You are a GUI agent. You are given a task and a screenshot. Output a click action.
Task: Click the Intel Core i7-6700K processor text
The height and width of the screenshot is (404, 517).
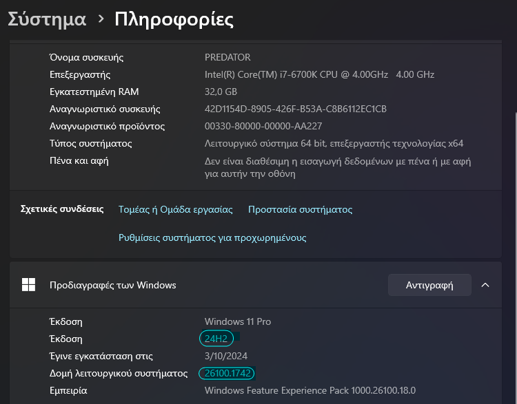click(x=319, y=74)
